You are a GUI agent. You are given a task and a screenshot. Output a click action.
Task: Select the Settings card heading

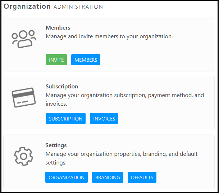(x=56, y=145)
